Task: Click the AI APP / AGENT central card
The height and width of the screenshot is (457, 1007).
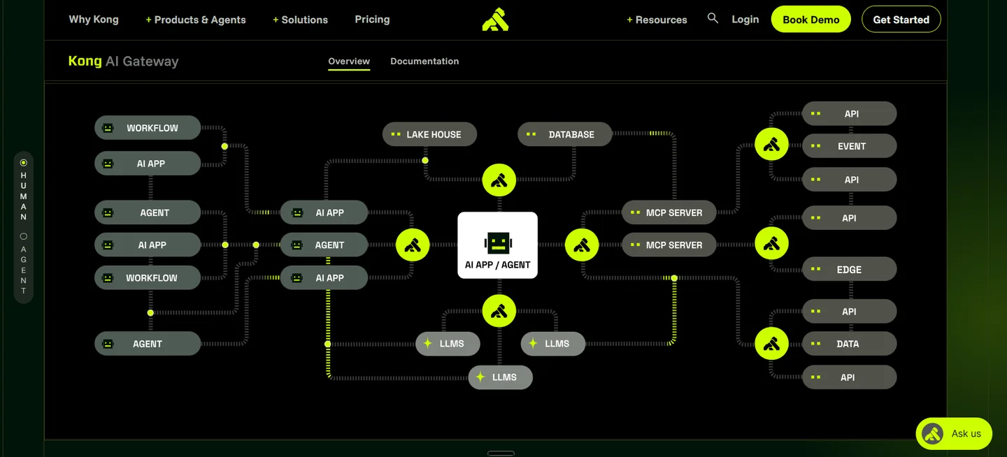Action: coord(498,245)
